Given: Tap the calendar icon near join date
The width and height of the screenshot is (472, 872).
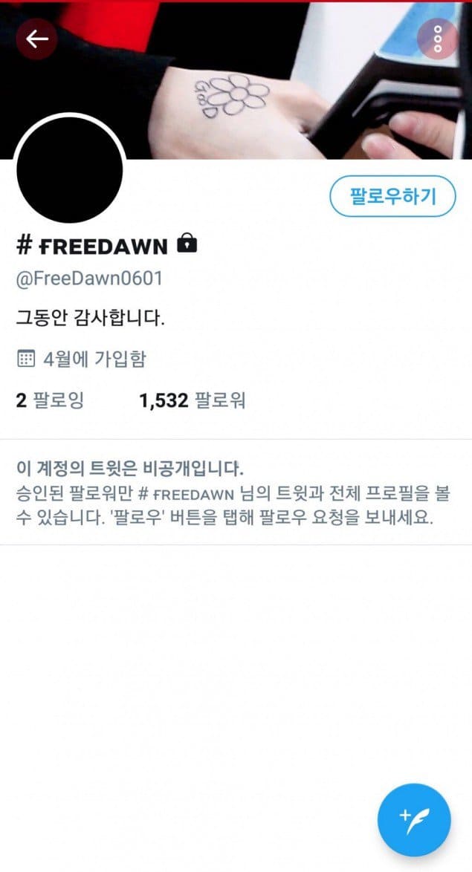Looking at the screenshot, I should click(x=25, y=359).
